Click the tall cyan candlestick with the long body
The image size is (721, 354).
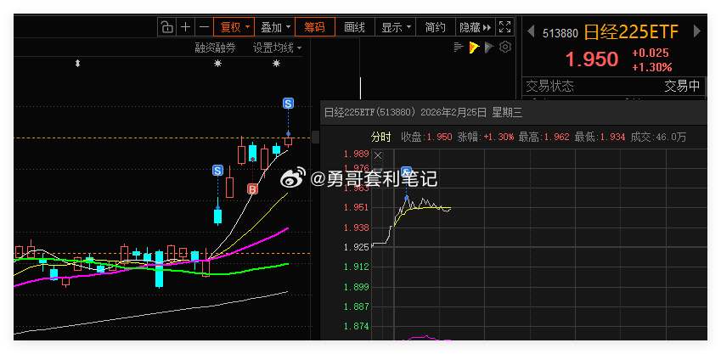159,269
